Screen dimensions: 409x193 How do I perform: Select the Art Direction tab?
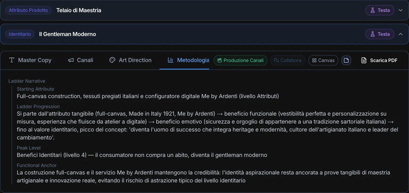click(x=130, y=60)
